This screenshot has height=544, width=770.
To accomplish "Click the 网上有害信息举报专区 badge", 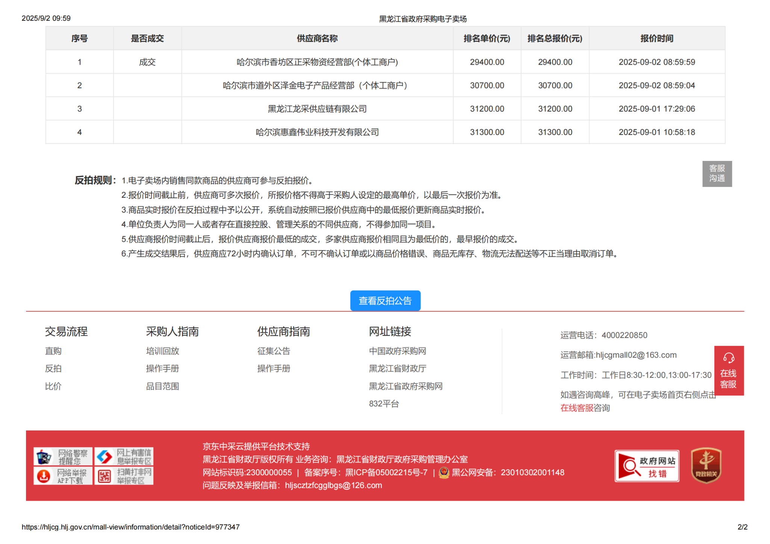I will [x=124, y=457].
